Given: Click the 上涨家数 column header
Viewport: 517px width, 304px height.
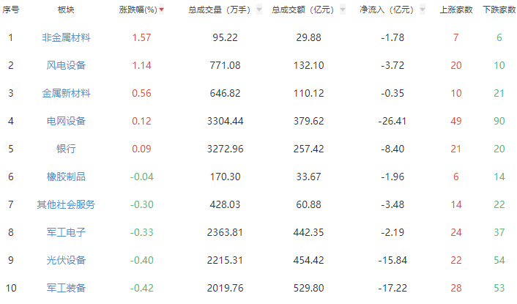Looking at the screenshot, I should 455,10.
